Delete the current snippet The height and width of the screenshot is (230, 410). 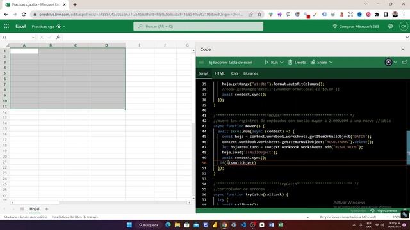click(x=297, y=63)
